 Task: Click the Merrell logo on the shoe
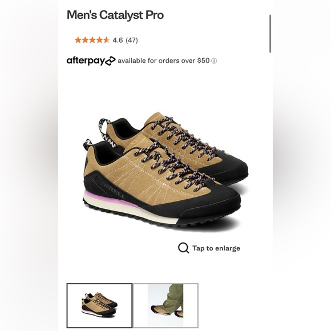(110, 187)
